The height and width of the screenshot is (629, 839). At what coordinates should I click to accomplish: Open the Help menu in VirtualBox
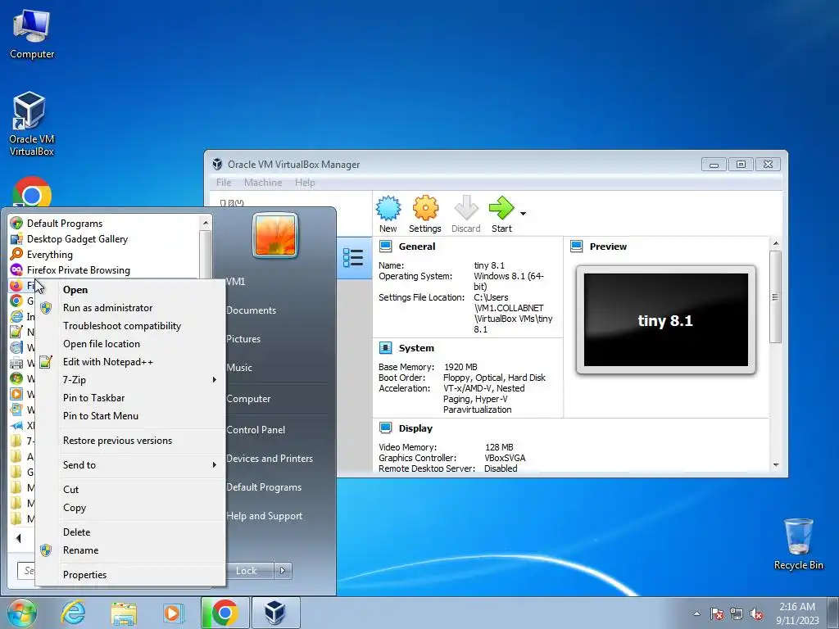[305, 183]
